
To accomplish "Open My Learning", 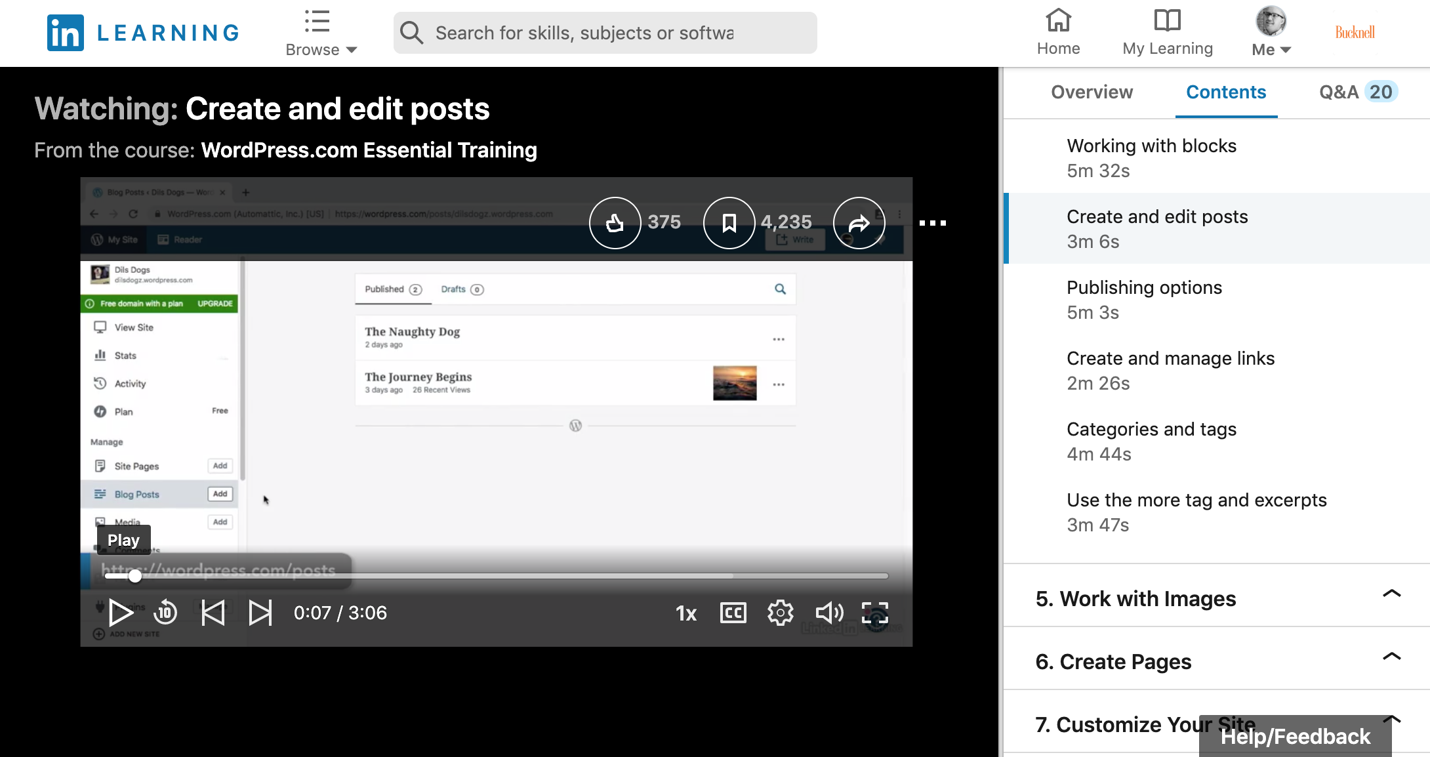I will tap(1168, 32).
